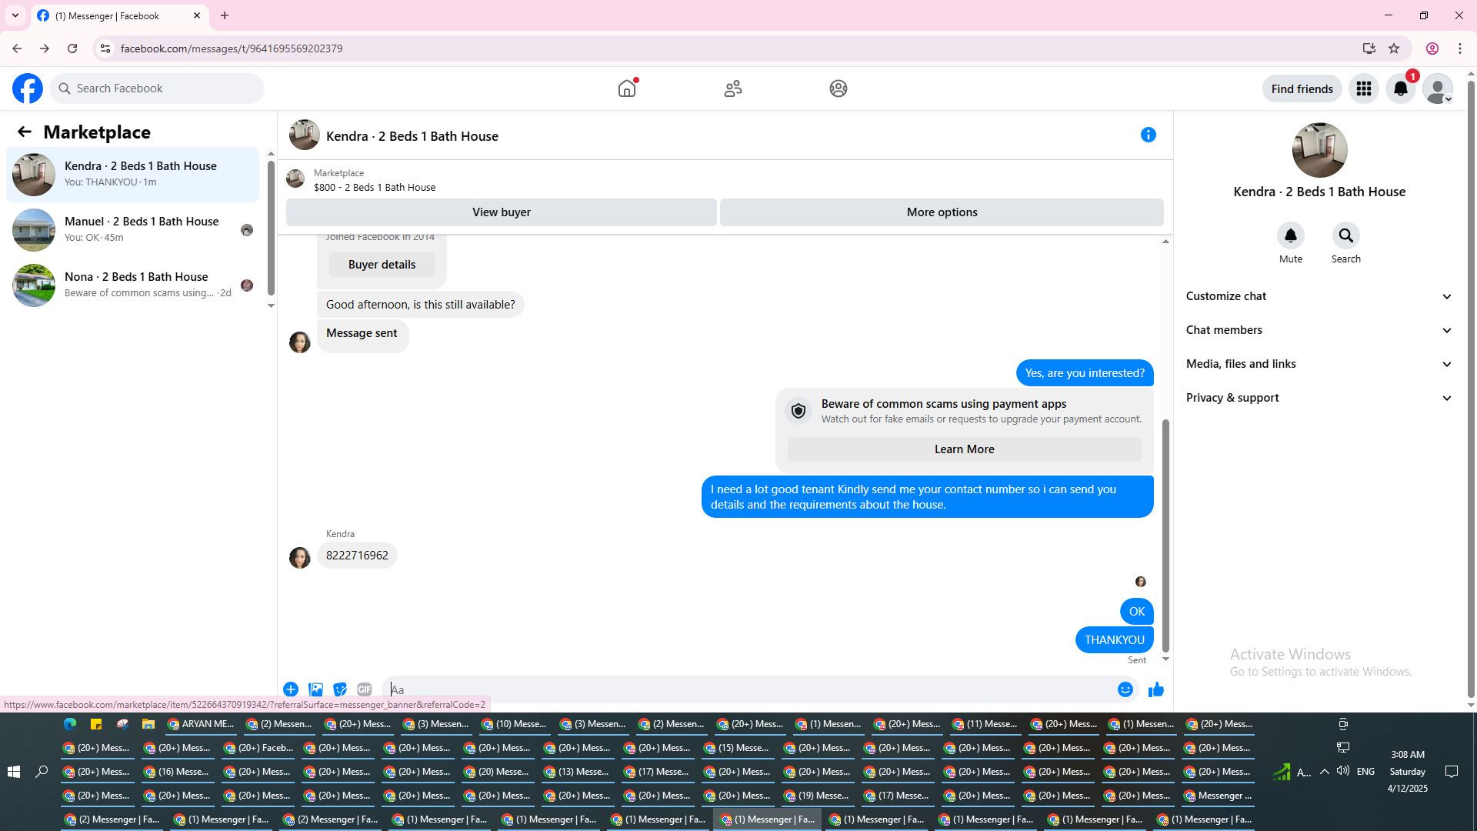Show hidden system tray icons
Image resolution: width=1477 pixels, height=831 pixels.
tap(1325, 772)
